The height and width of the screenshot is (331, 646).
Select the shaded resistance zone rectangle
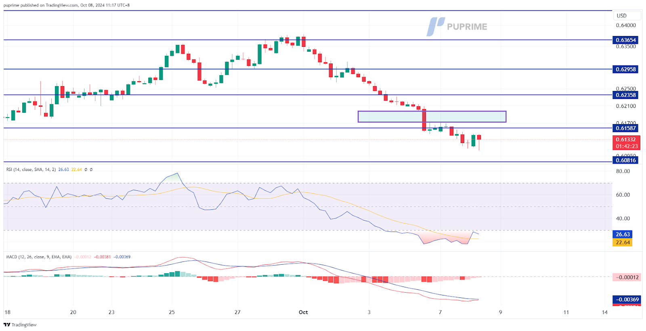click(432, 116)
